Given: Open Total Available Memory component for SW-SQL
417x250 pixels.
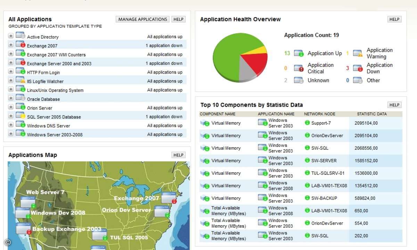Looking at the screenshot, I should click(229, 236).
